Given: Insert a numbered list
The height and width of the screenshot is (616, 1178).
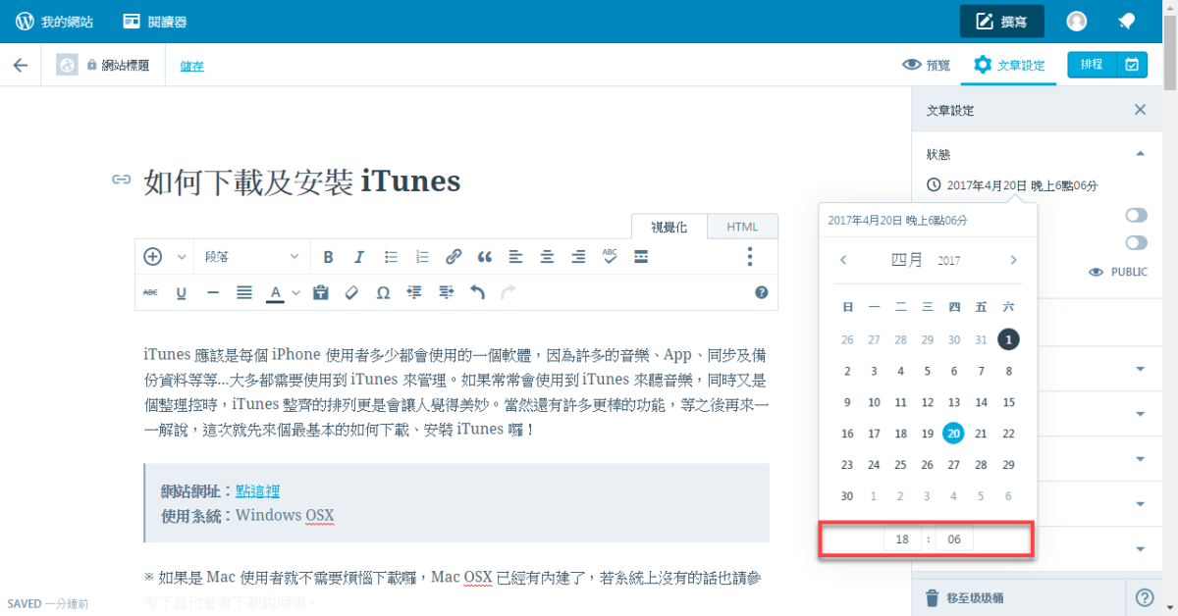Looking at the screenshot, I should pyautogui.click(x=422, y=257).
